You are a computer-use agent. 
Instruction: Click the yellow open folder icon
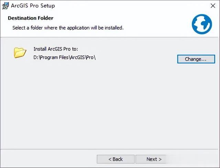tap(20, 53)
